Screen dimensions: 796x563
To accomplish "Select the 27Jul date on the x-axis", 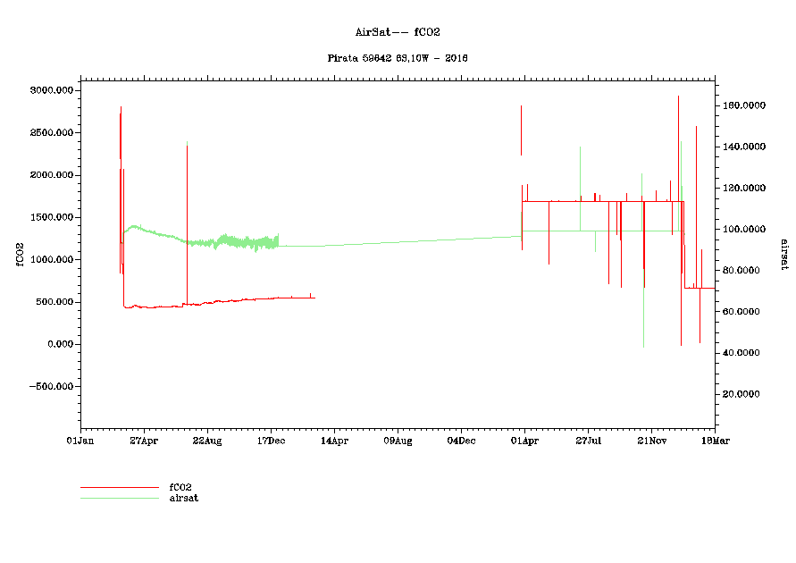I will 588,441.
